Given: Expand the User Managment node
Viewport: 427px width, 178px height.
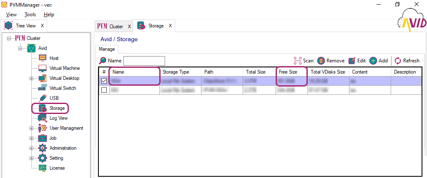Looking at the screenshot, I should (x=31, y=128).
